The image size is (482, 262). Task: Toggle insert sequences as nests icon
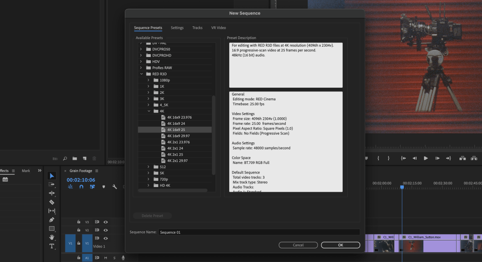(71, 187)
